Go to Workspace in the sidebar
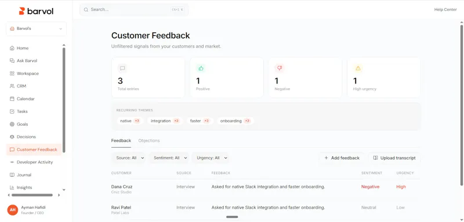 point(34,73)
